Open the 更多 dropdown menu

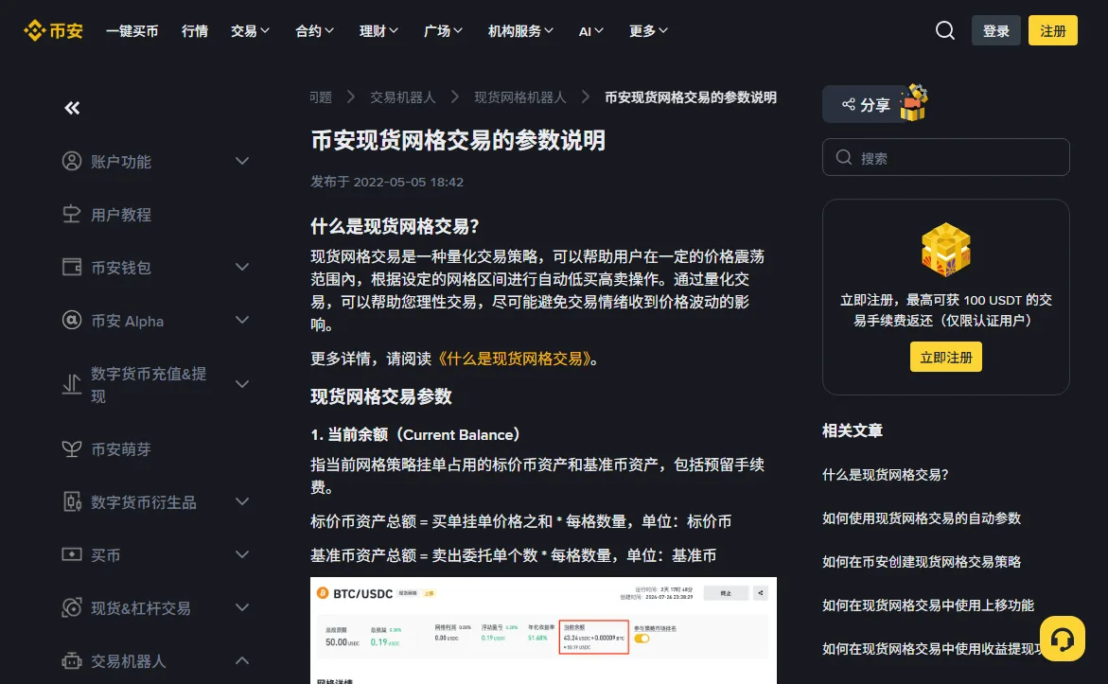tap(649, 31)
